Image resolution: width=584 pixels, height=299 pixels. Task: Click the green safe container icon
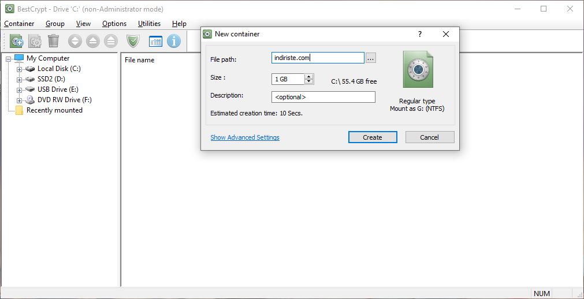coord(417,69)
